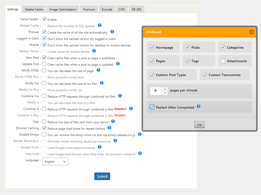Enable Disable Emojis checkbox
The image size is (261, 195).
coord(44,134)
